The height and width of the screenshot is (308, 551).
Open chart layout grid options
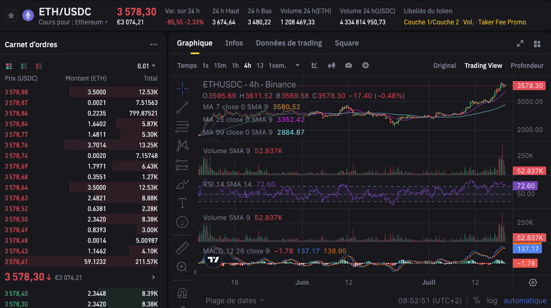537,44
